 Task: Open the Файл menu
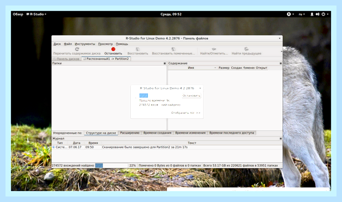pyautogui.click(x=68, y=44)
